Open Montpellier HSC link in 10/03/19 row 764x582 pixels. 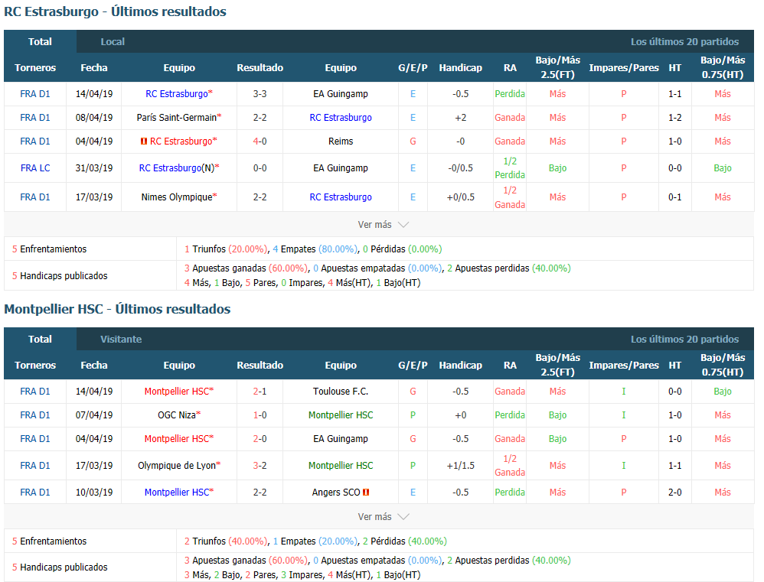[x=177, y=492]
